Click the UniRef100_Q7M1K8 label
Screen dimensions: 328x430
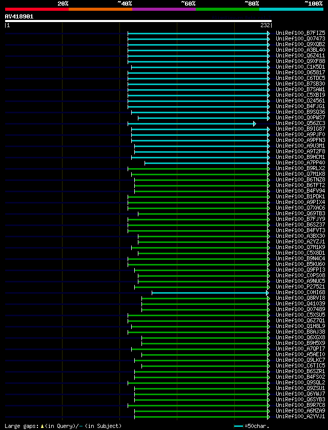300,174
